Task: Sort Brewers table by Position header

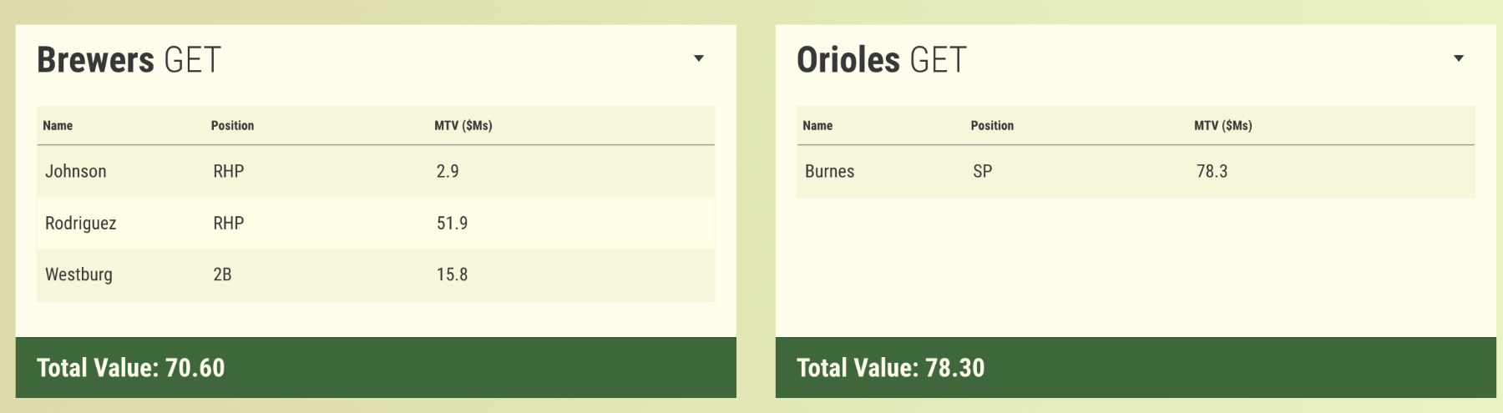Action: [x=232, y=125]
